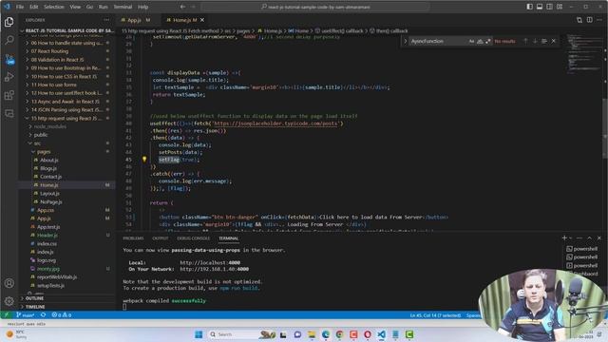Expand the public folder
Screen dimensions: 608x342
tap(67, 135)
